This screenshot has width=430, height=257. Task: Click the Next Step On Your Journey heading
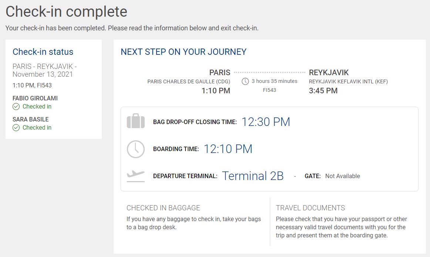(184, 51)
